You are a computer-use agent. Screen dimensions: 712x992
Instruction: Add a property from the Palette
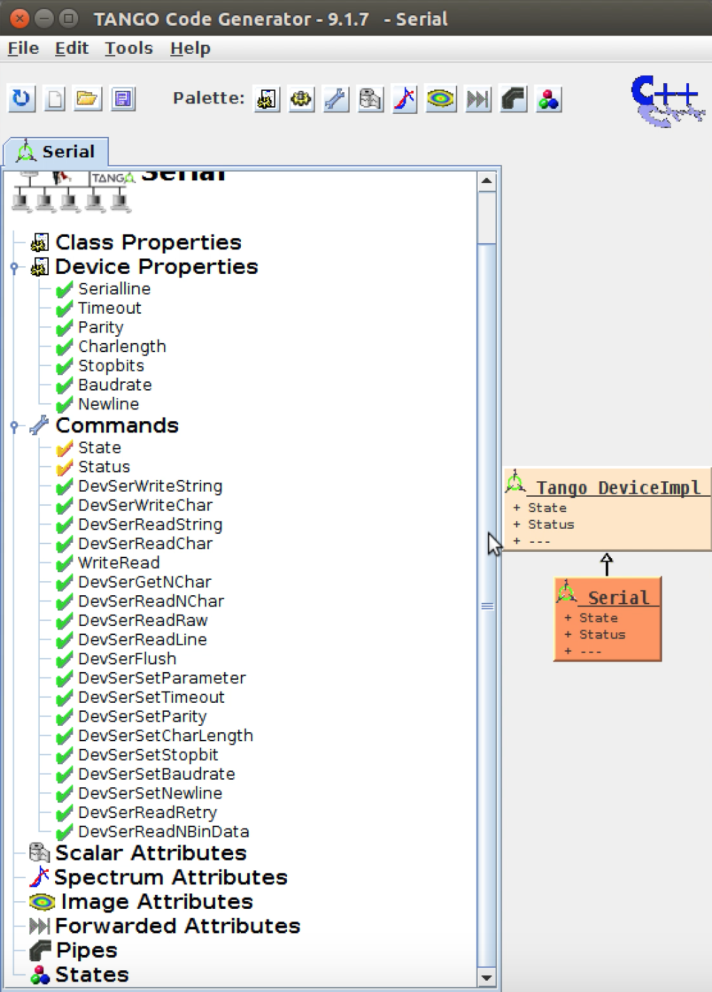[267, 99]
